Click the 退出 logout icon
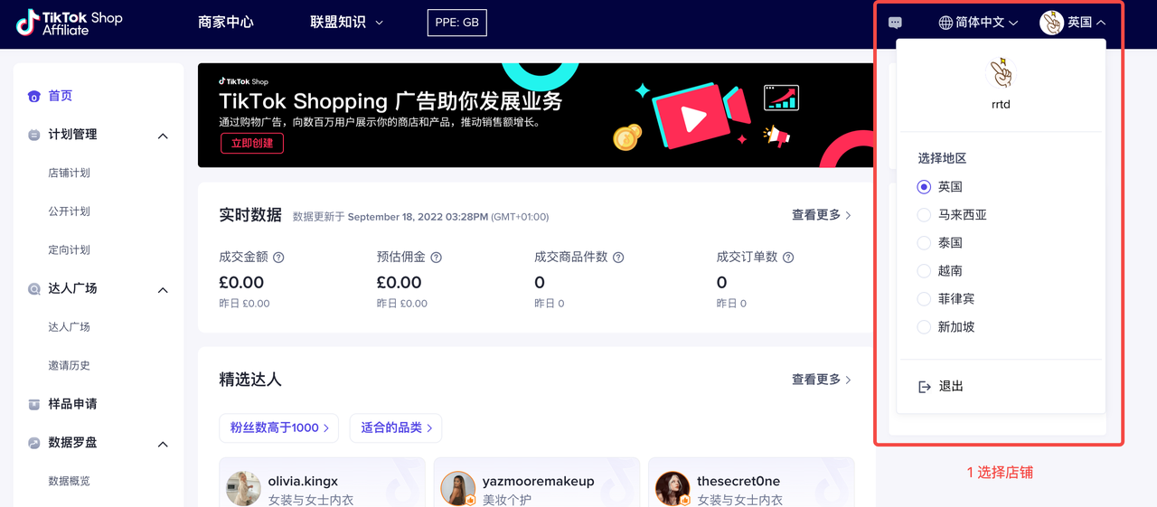 925,387
